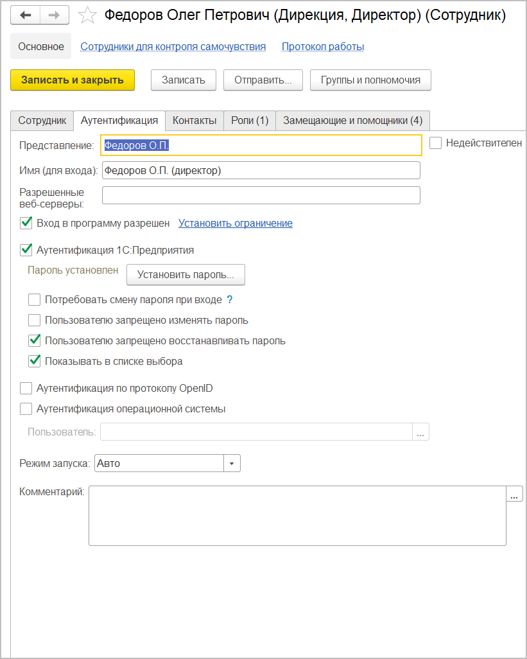Click ellipsis button next to Пользователь field
This screenshot has height=659, width=527.
pos(420,432)
